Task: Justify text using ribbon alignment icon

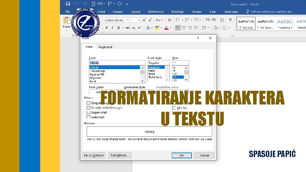Action: point(196,28)
